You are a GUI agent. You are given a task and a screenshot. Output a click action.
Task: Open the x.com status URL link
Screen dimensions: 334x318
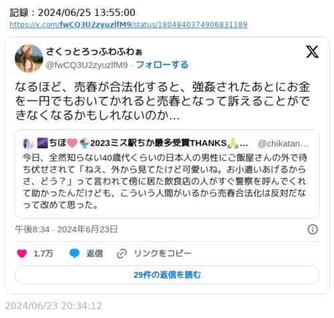(x=128, y=25)
